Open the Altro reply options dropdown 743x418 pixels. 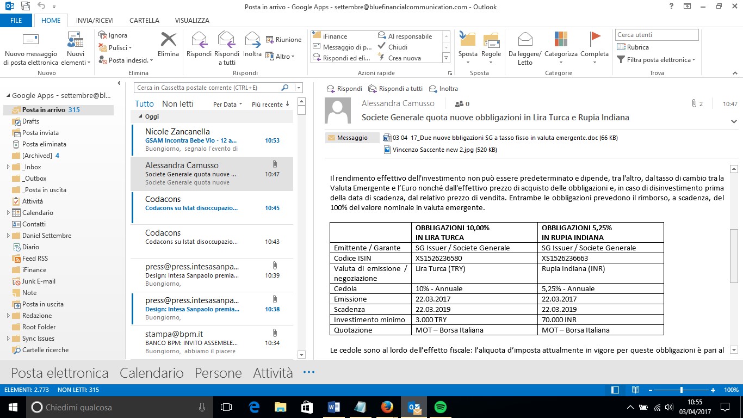coord(280,57)
